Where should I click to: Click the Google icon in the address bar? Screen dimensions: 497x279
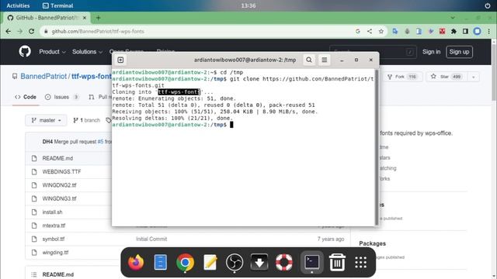coord(358,31)
